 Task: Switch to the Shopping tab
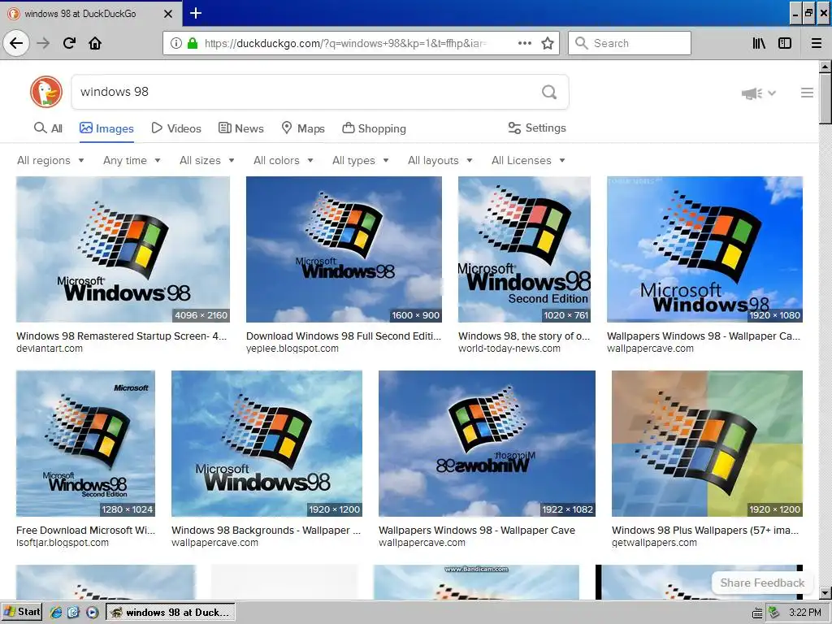[374, 128]
